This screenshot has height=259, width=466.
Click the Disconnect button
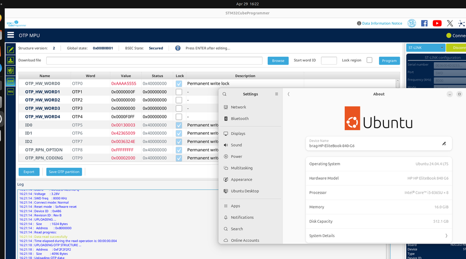tap(456, 48)
